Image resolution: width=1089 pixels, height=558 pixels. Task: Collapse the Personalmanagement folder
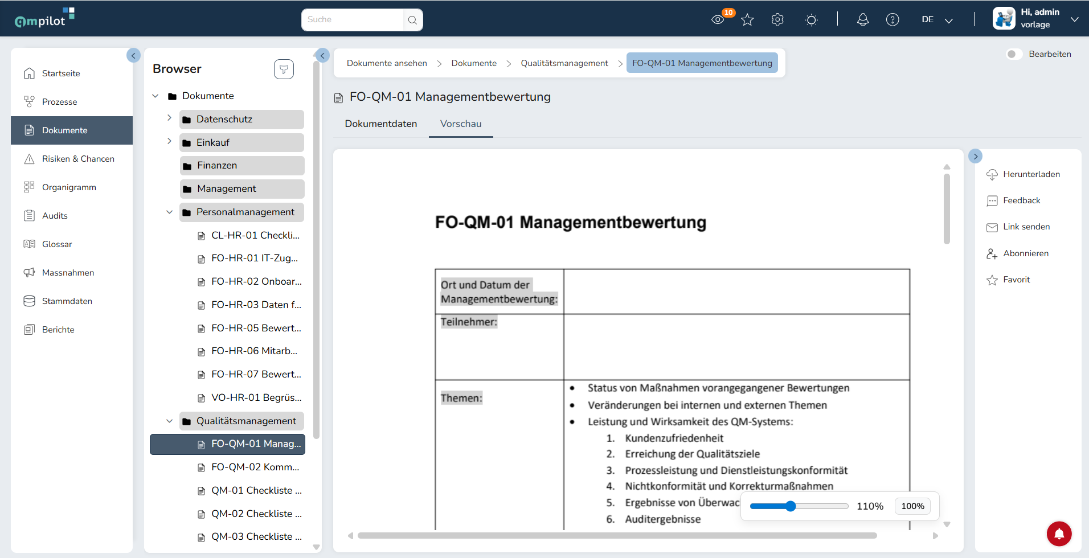pos(169,212)
